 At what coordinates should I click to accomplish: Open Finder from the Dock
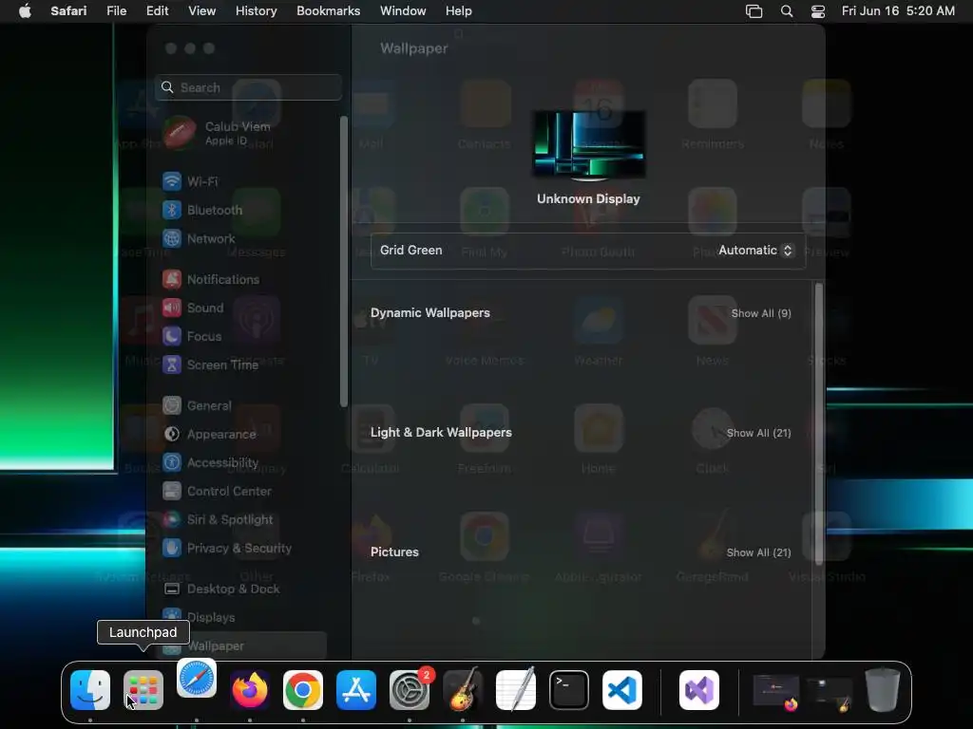tap(90, 690)
